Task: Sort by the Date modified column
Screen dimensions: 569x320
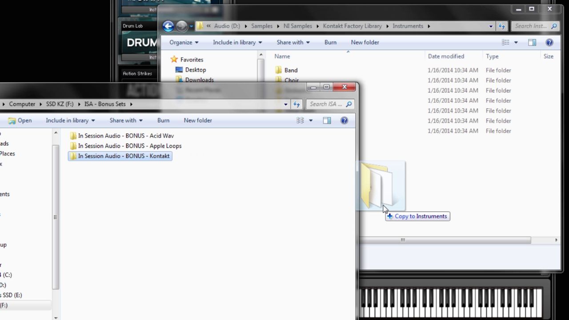Action: tap(446, 56)
